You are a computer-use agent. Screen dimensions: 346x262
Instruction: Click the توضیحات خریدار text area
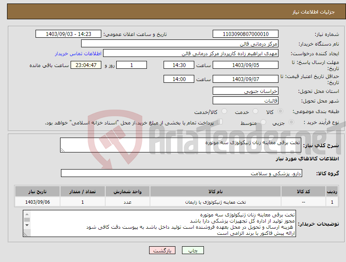click(x=159, y=223)
